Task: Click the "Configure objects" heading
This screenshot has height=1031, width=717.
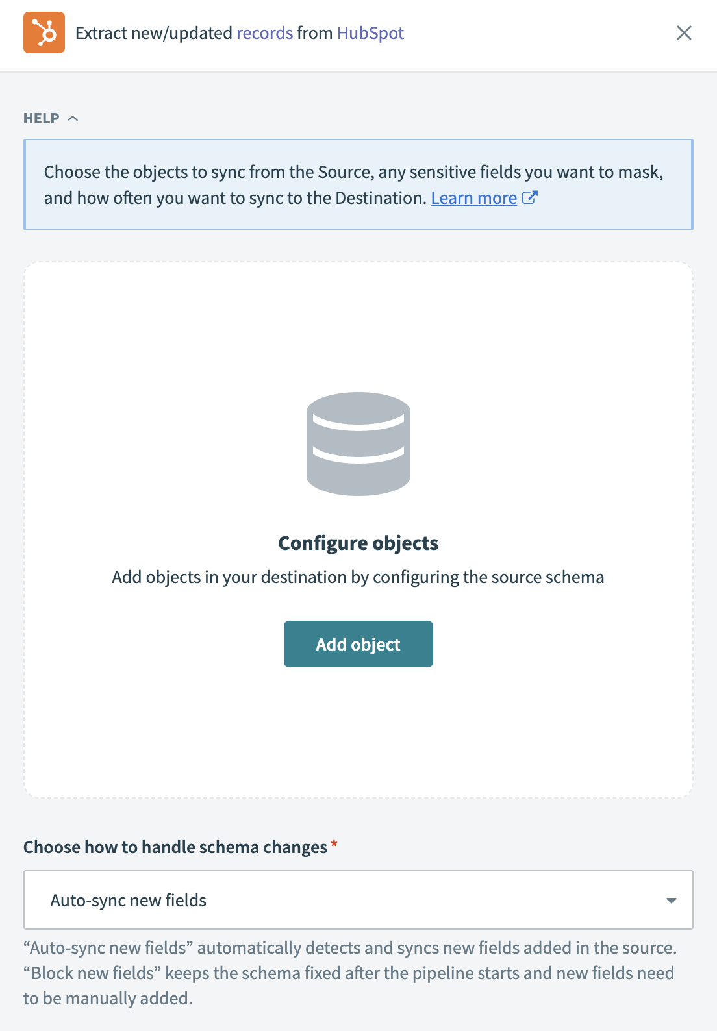Action: point(359,543)
